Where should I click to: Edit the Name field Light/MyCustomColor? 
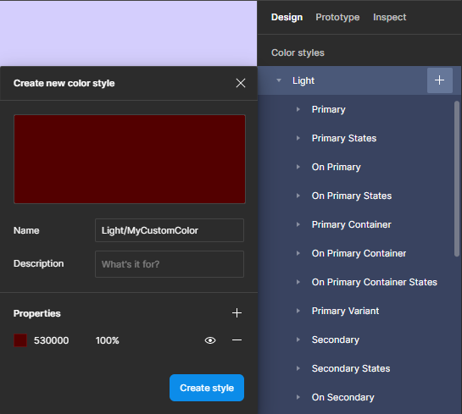pos(170,230)
